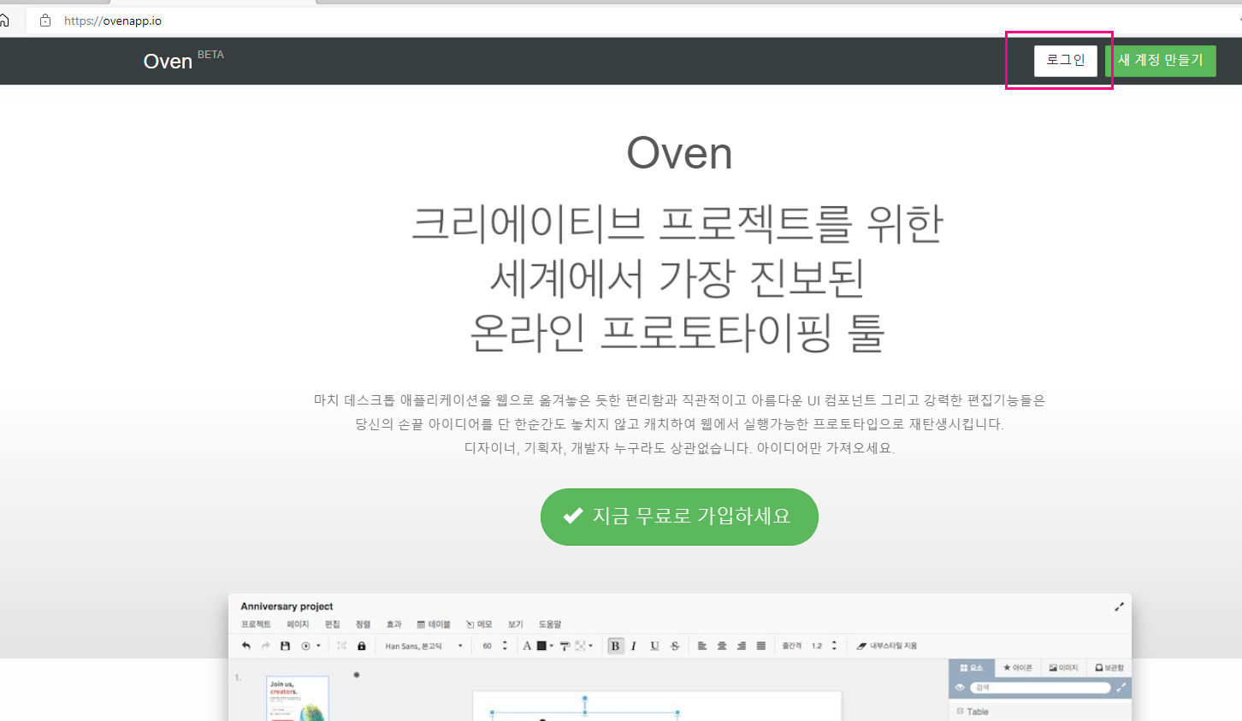Click the align left icon
Image resolution: width=1242 pixels, height=721 pixels.
click(x=702, y=646)
